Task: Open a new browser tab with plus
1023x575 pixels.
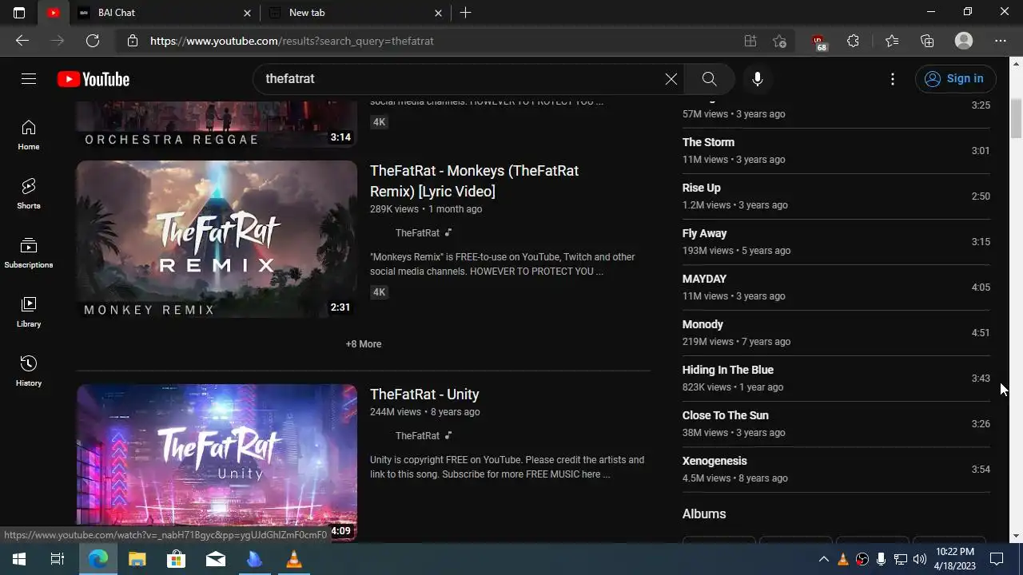Action: [x=465, y=13]
